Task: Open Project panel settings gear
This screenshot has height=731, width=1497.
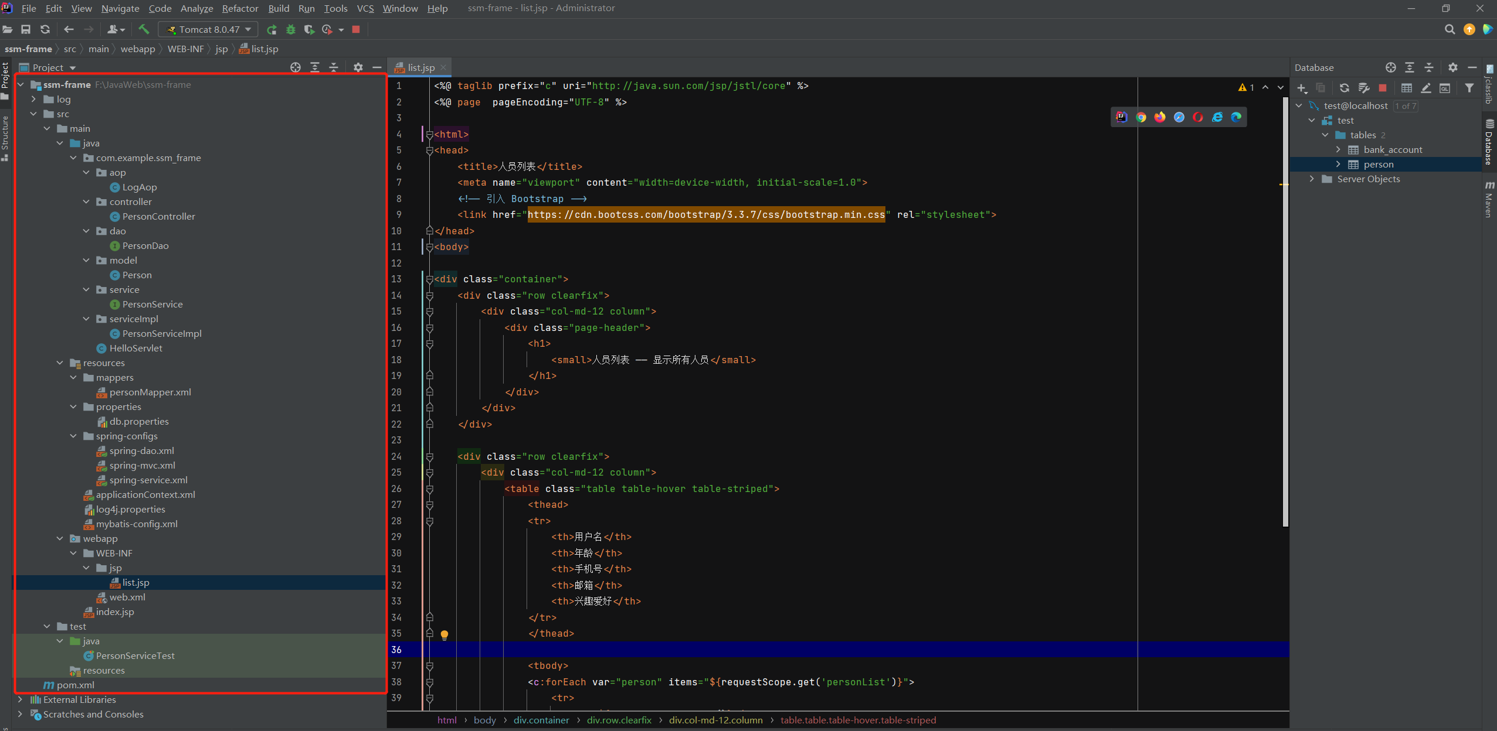Action: point(358,67)
